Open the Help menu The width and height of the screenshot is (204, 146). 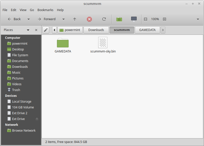tap(60, 10)
